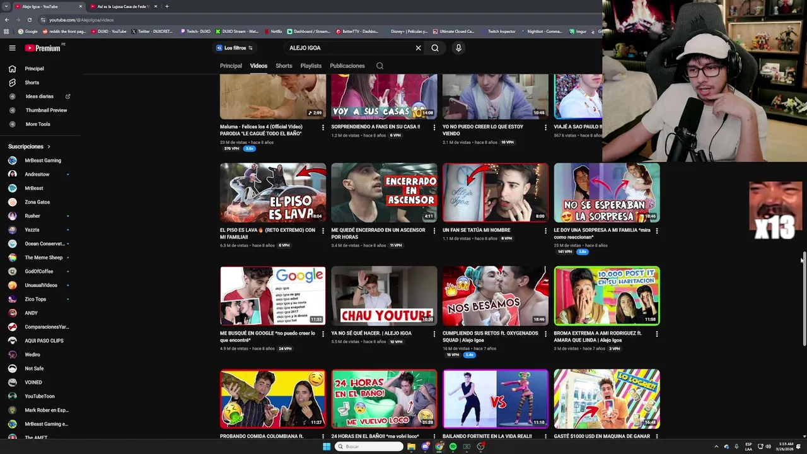Open menu for BROMA EXTREMA video
The width and height of the screenshot is (807, 454).
pos(656,334)
